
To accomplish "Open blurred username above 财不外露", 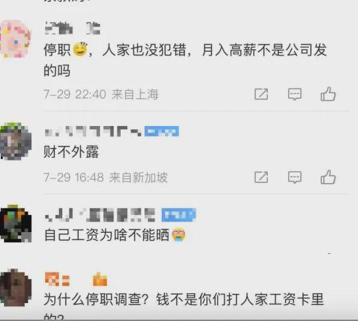I will click(x=93, y=131).
